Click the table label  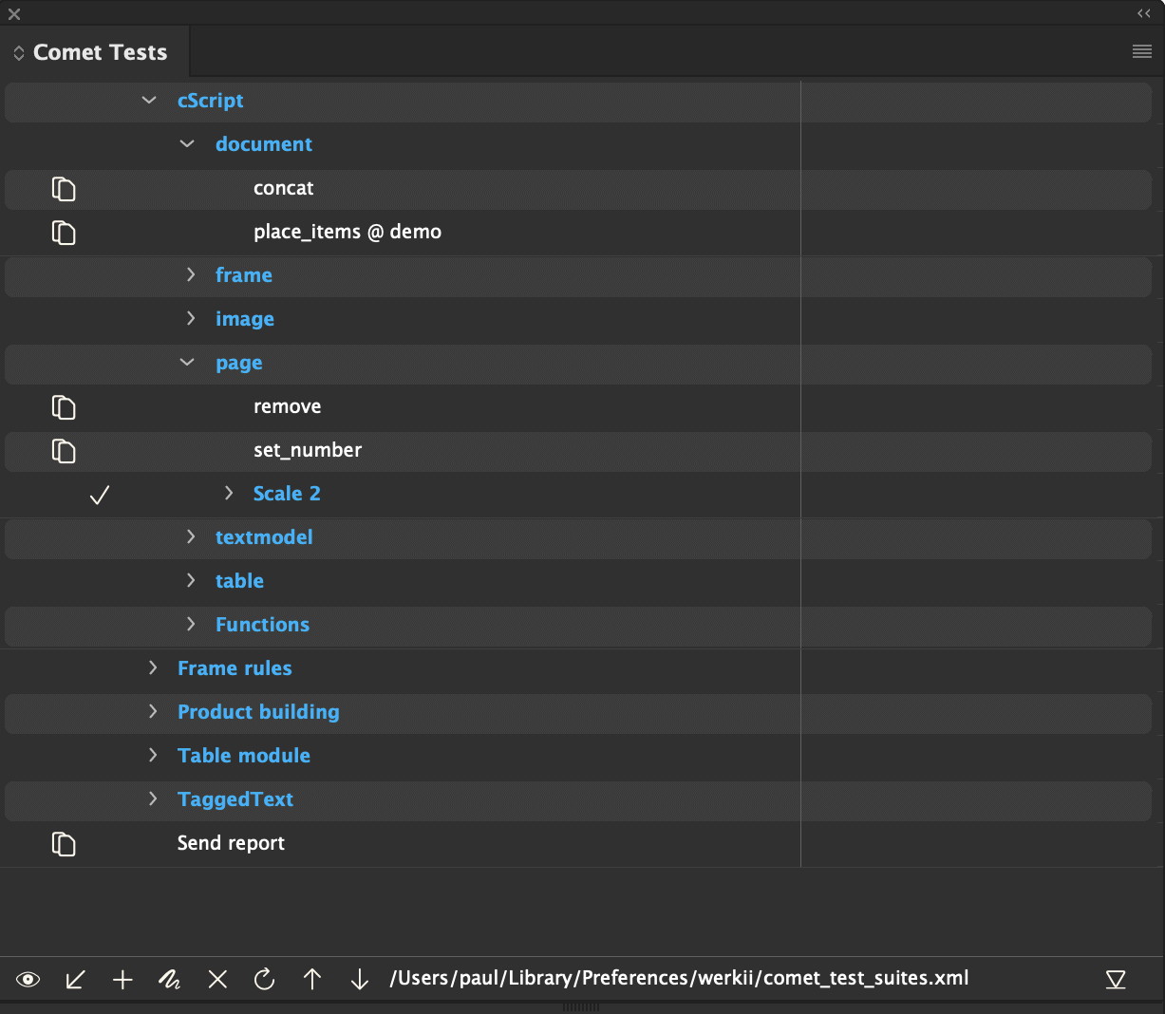(x=239, y=581)
